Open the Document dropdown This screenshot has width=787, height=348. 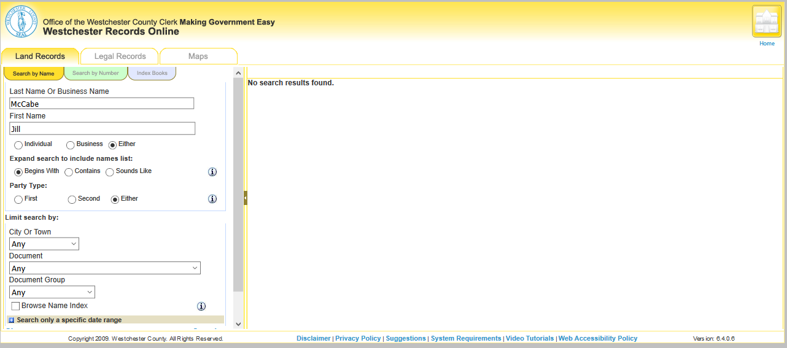pos(105,268)
